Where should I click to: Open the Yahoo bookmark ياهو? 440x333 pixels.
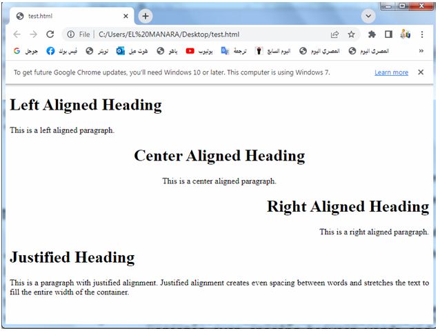(167, 51)
